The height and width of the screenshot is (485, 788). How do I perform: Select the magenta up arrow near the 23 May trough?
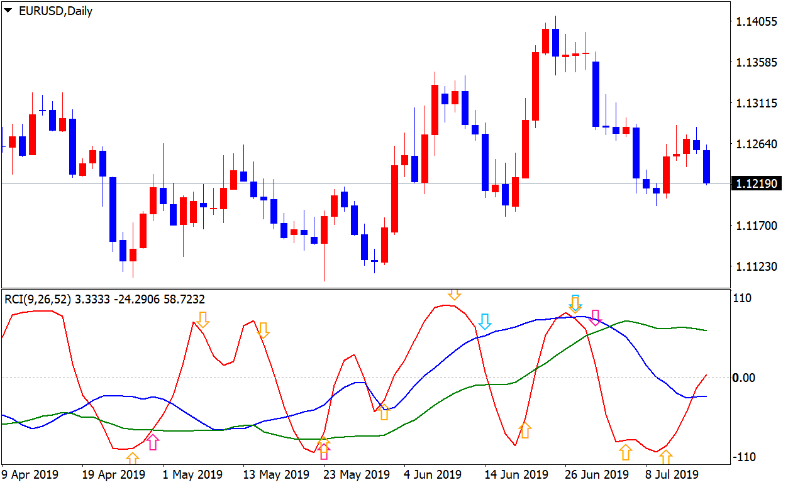coord(324,451)
